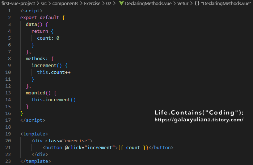253x165 pixels.
Task: Click the '{{ count }}' interpolation
Action: pyautogui.click(x=133, y=148)
